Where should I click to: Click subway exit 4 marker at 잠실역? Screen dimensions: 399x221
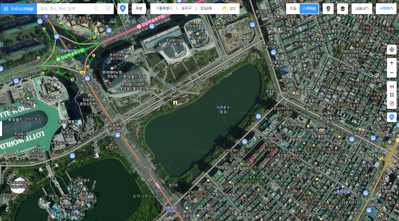pos(43,73)
